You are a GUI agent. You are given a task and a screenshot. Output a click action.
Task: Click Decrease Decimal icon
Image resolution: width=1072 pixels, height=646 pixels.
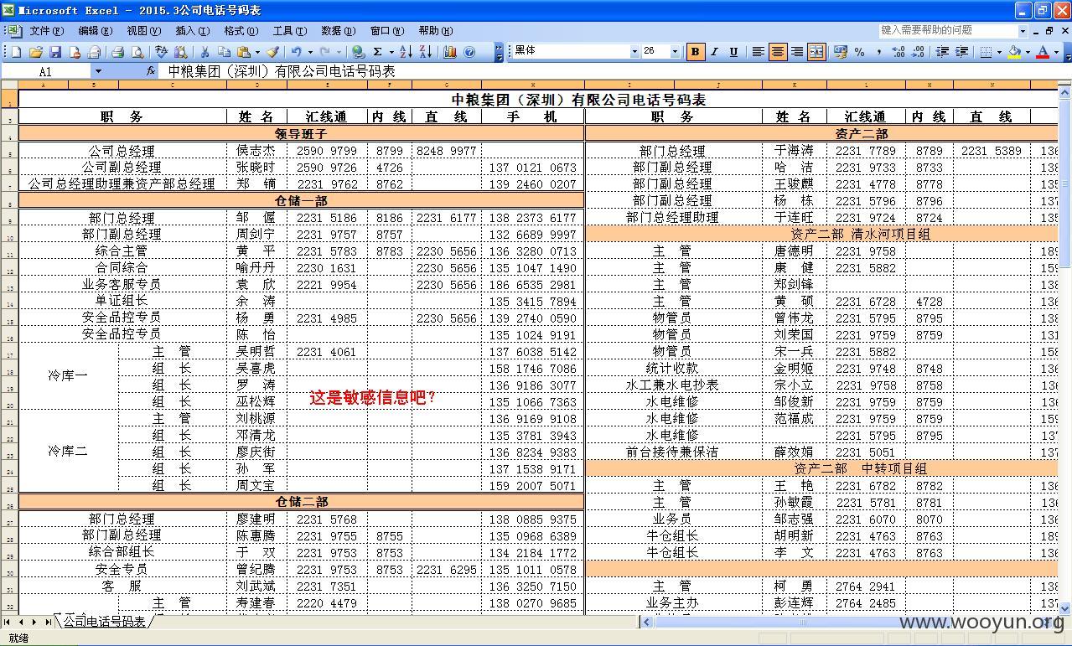[x=918, y=52]
